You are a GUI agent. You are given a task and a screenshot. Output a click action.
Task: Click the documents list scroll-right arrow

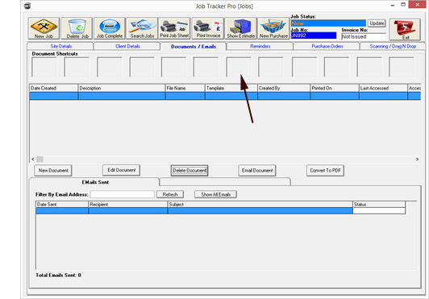pyautogui.click(x=417, y=159)
